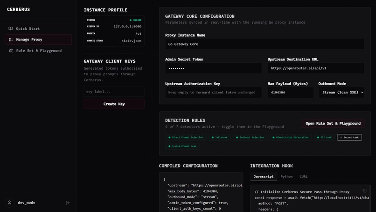Copy the integration hook code snippet
This screenshot has height=212, width=376.
364,191
